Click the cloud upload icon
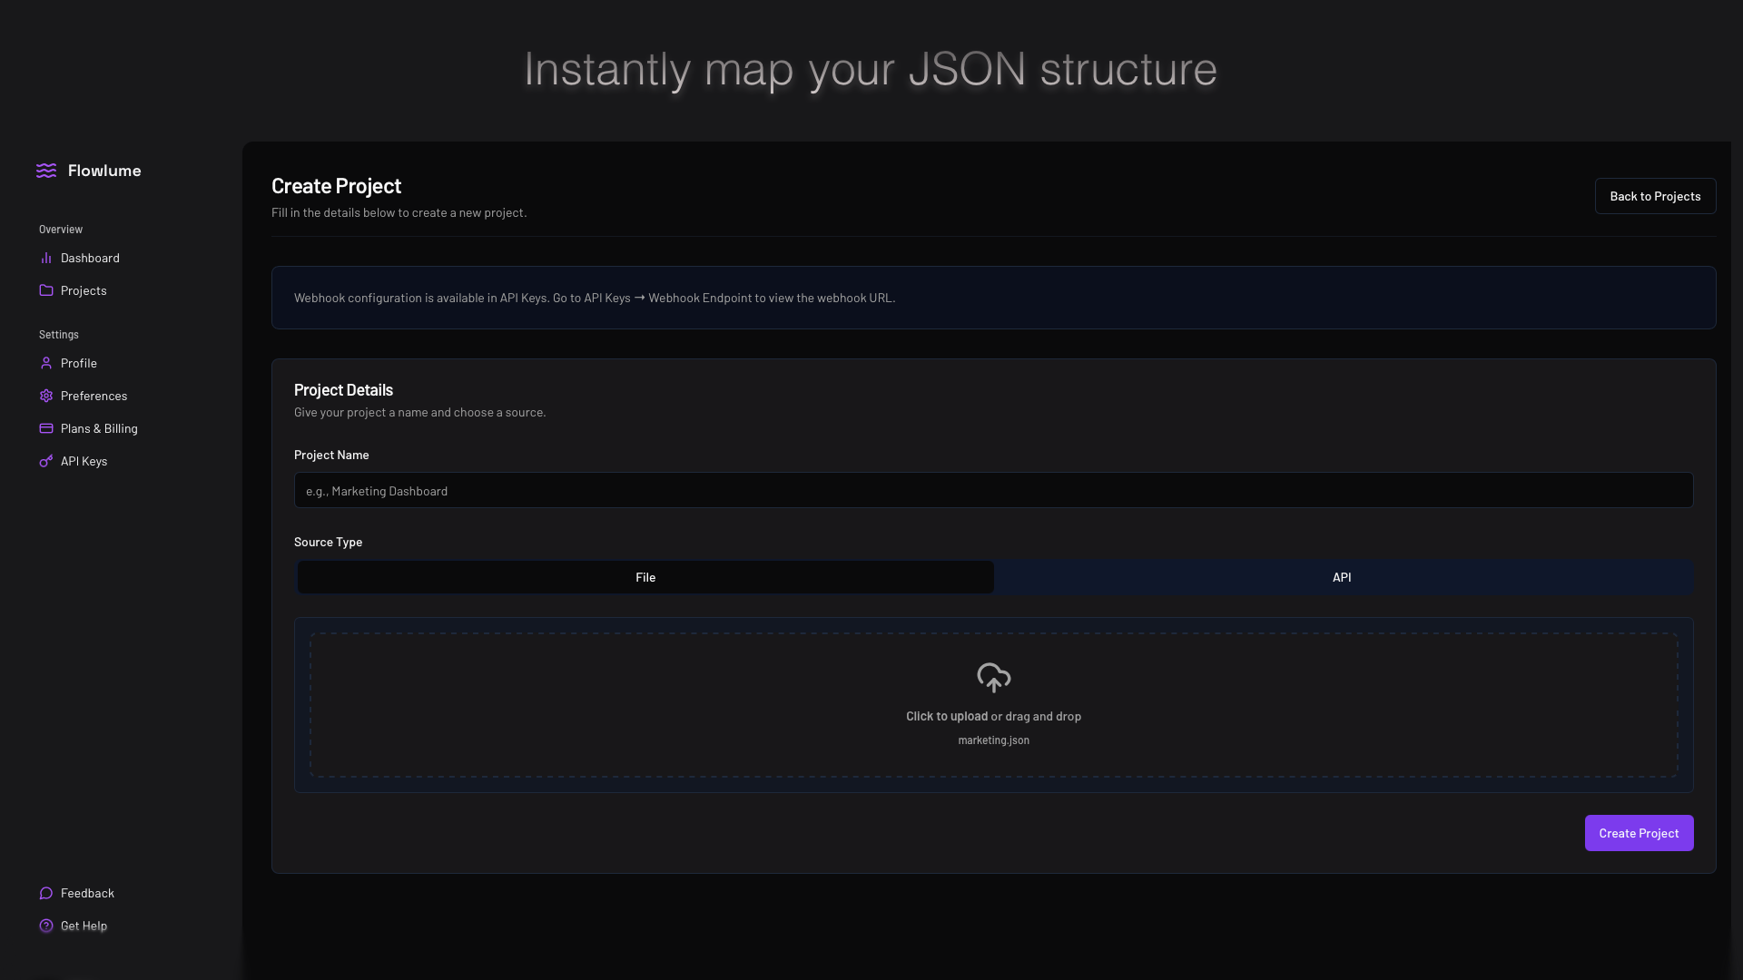The image size is (1743, 980). [993, 677]
